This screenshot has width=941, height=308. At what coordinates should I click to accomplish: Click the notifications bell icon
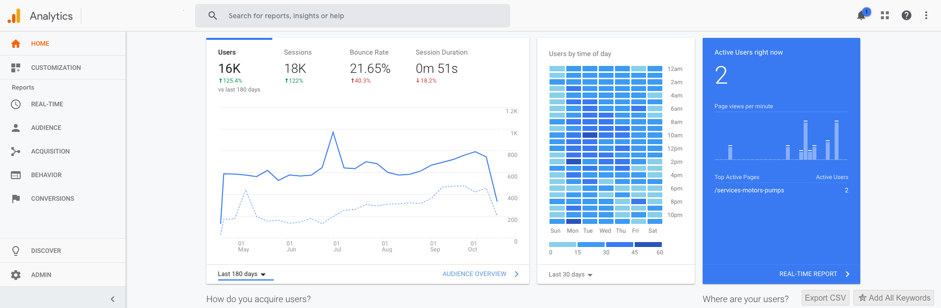coord(861,16)
